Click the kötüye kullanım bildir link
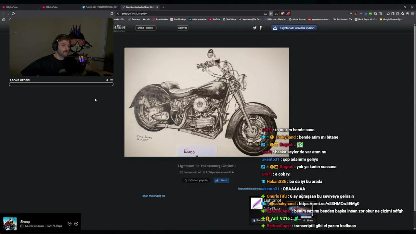This screenshot has width=416, height=234. 218,172
